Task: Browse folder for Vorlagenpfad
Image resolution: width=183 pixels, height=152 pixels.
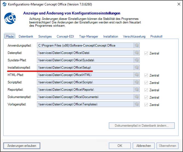Action: 137,104
